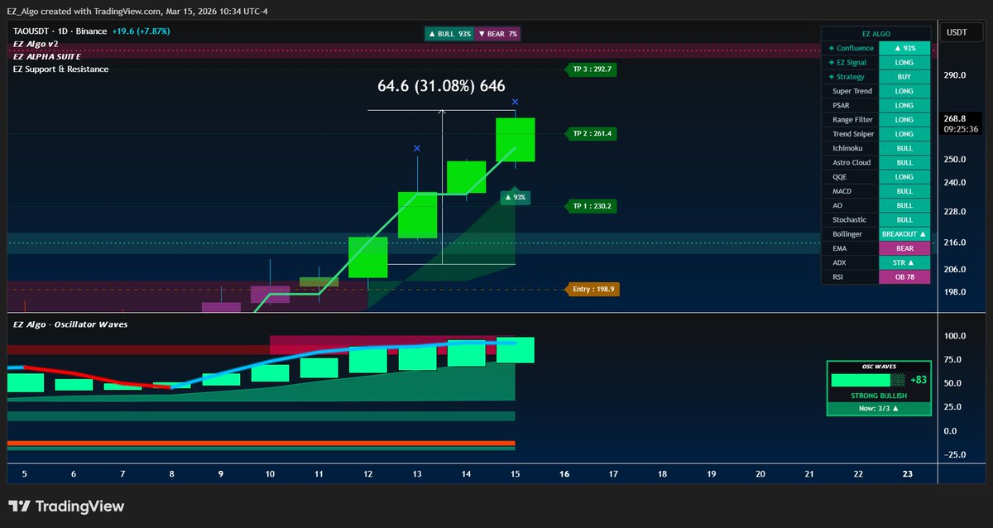Click the LONG cell in the QQE row
The height and width of the screenshot is (528, 993).
pyautogui.click(x=904, y=177)
